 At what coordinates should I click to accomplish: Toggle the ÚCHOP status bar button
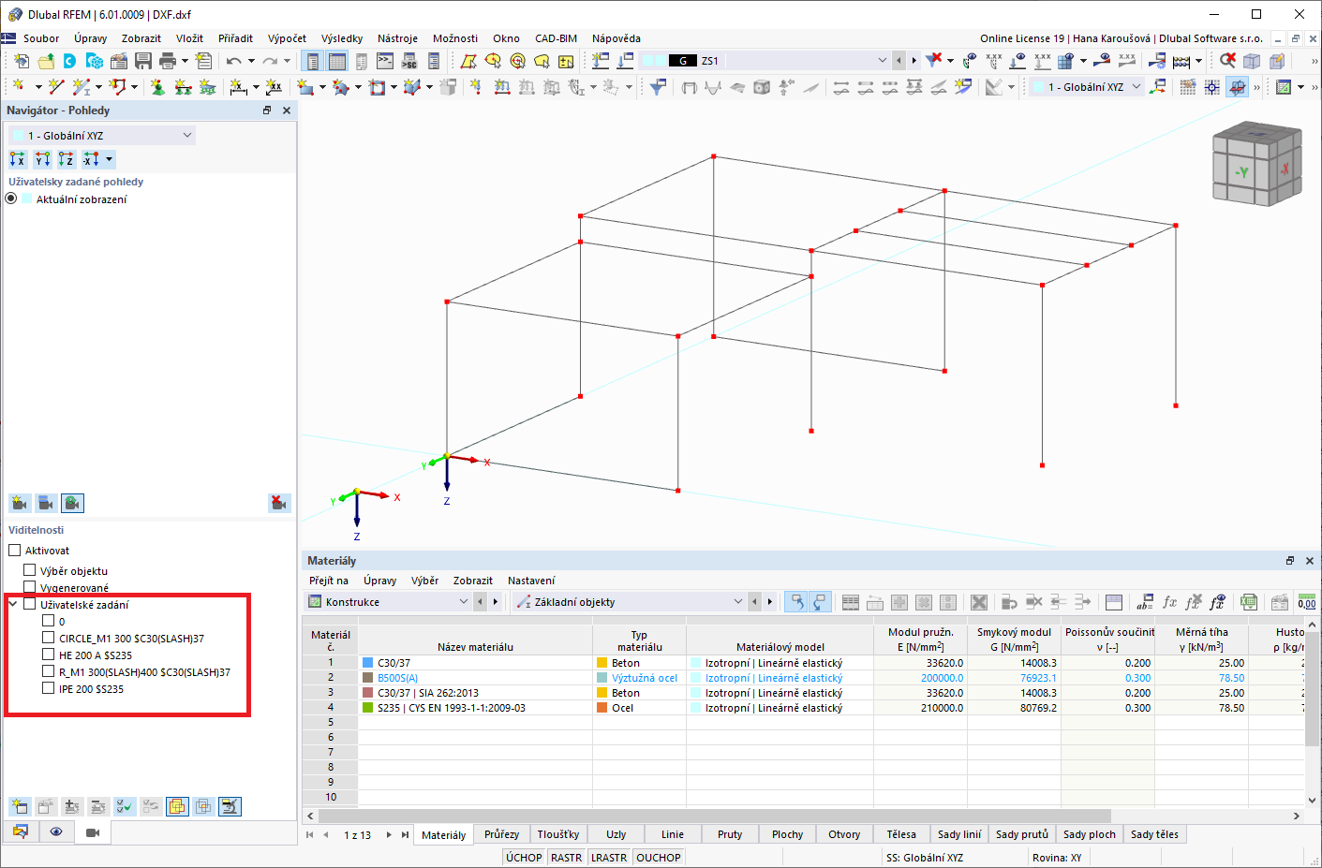[x=524, y=858]
